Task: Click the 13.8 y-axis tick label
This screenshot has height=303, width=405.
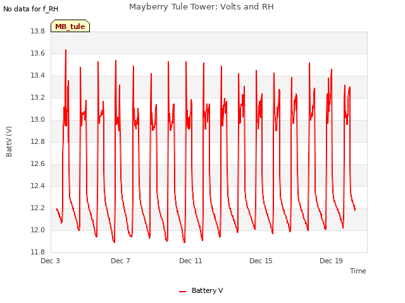Action: (38, 31)
